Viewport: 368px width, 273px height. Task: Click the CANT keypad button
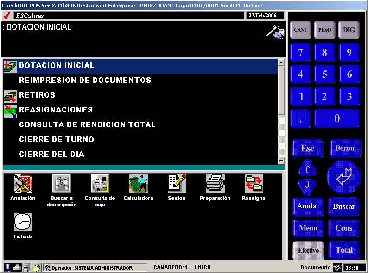tap(301, 30)
